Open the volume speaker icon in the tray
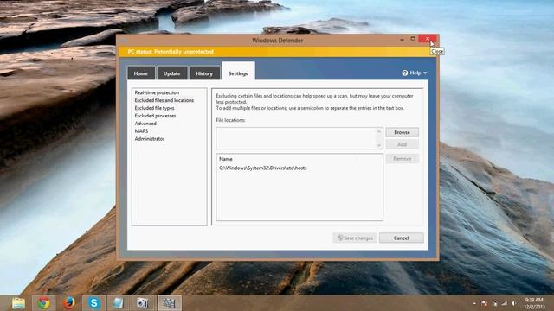554x311 pixels. pyautogui.click(x=513, y=303)
